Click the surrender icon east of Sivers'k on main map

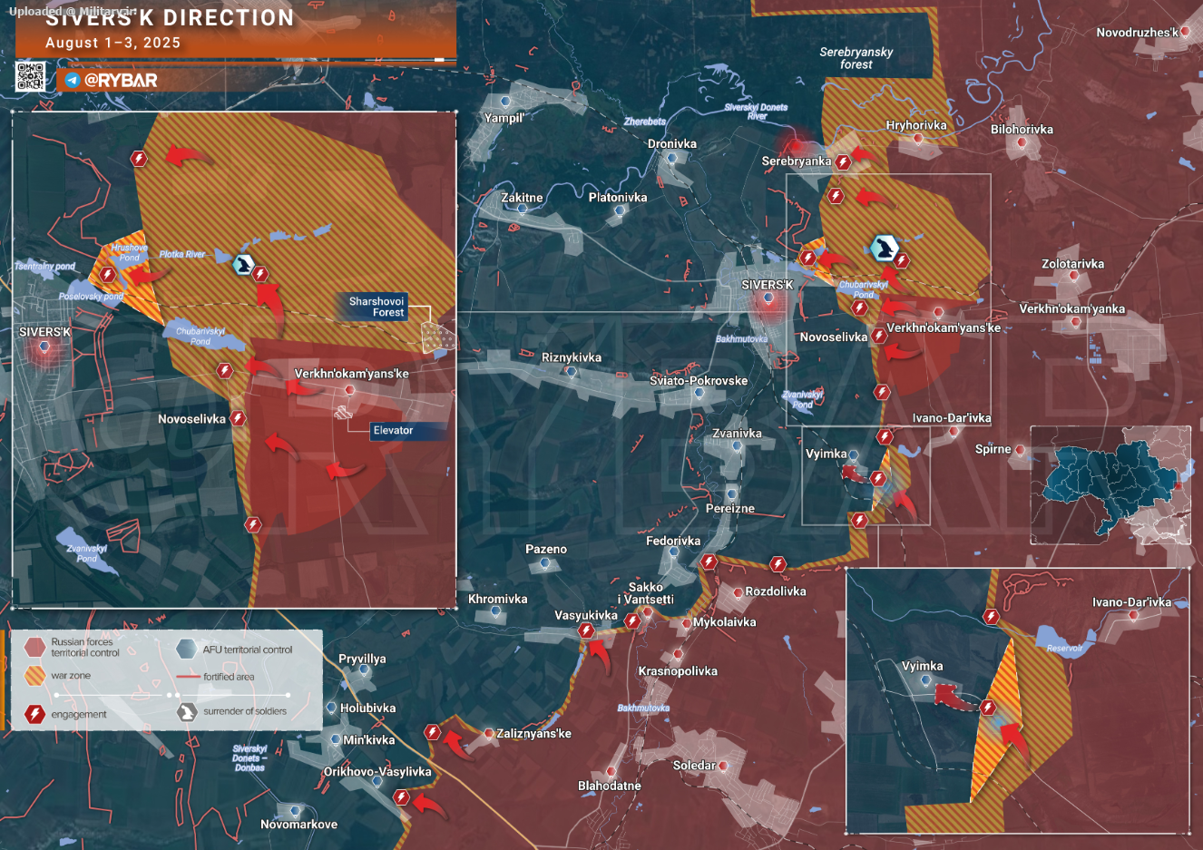click(x=885, y=248)
